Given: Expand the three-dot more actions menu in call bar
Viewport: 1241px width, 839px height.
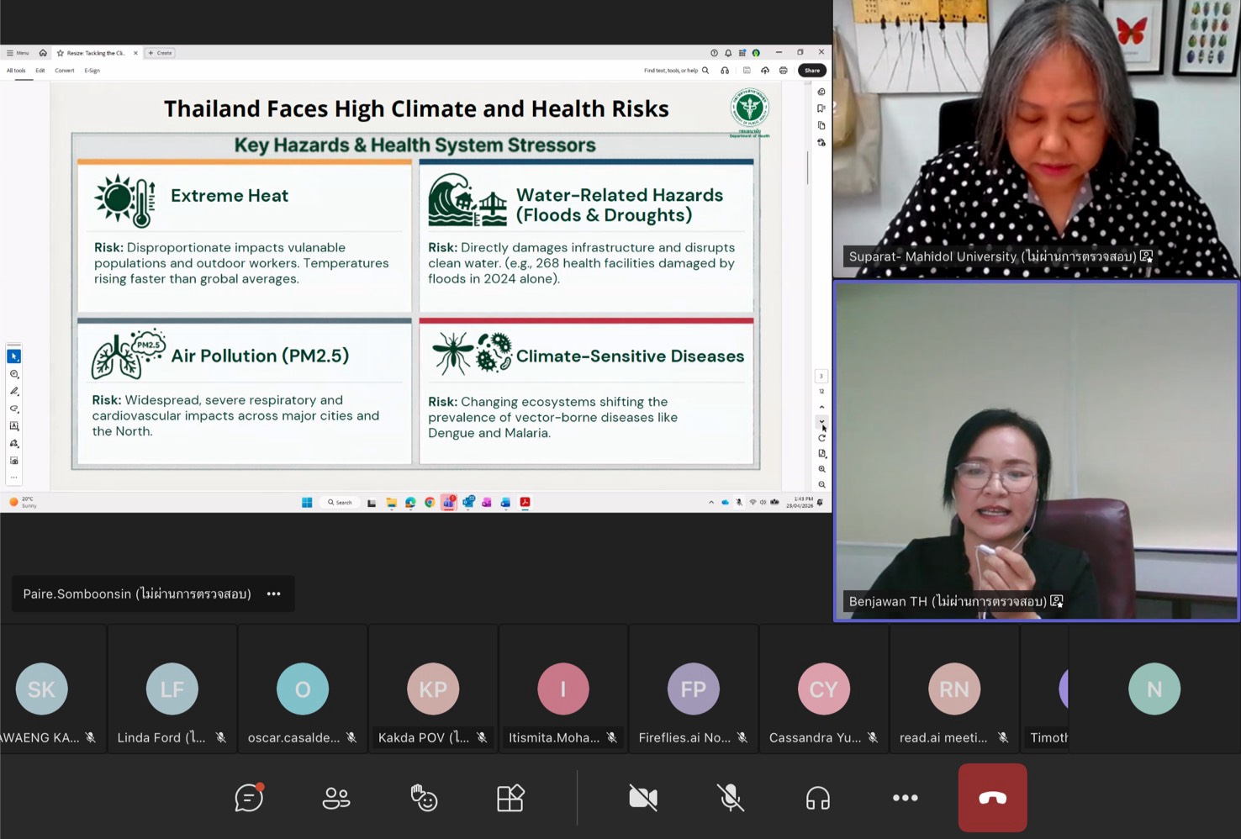Looking at the screenshot, I should 905,798.
